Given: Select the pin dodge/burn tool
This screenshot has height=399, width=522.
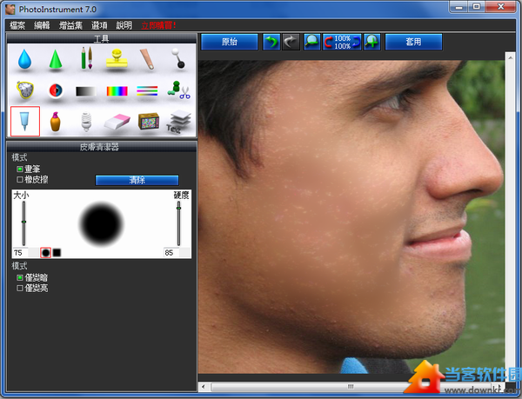Looking at the screenshot, I should tap(178, 58).
